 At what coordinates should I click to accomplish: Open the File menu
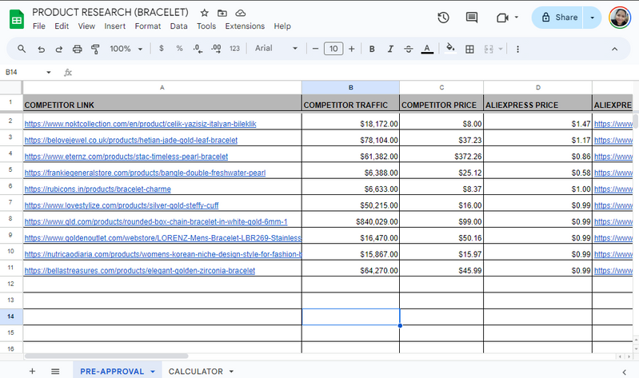click(39, 26)
